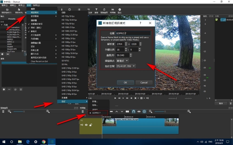Open the Recent panel clock icon

pyautogui.click(x=69, y=9)
